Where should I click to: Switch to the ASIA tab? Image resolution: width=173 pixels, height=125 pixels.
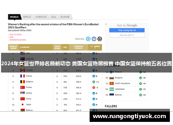click(54, 17)
